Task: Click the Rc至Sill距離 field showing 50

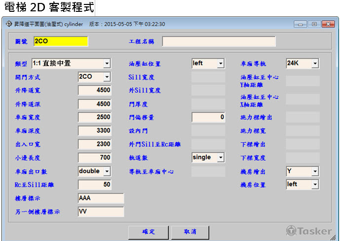Action: pyautogui.click(x=95, y=185)
